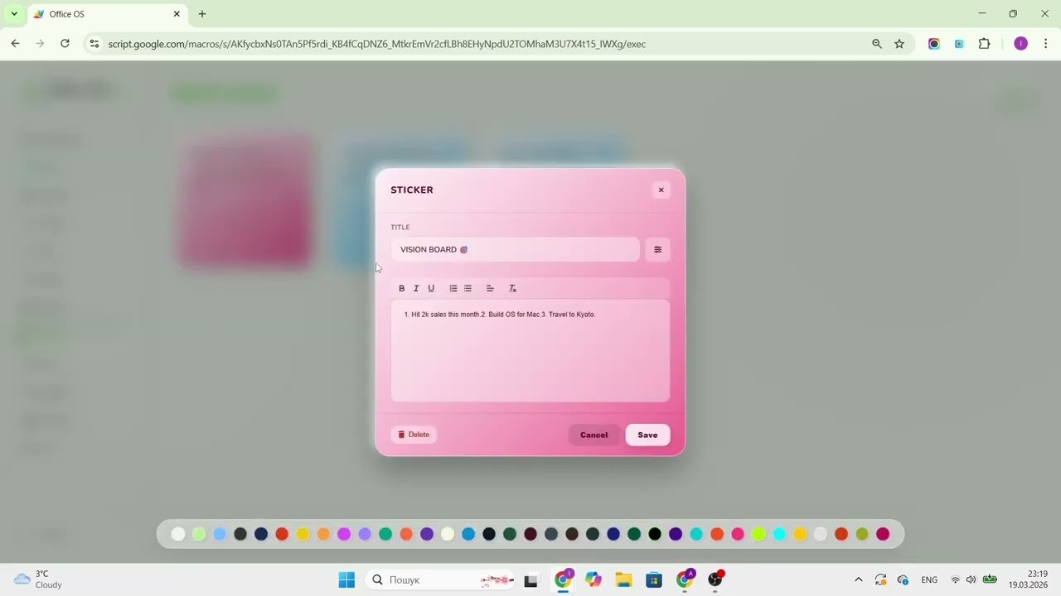This screenshot has height=596, width=1061.
Task: Change the text alignment
Action: click(490, 288)
